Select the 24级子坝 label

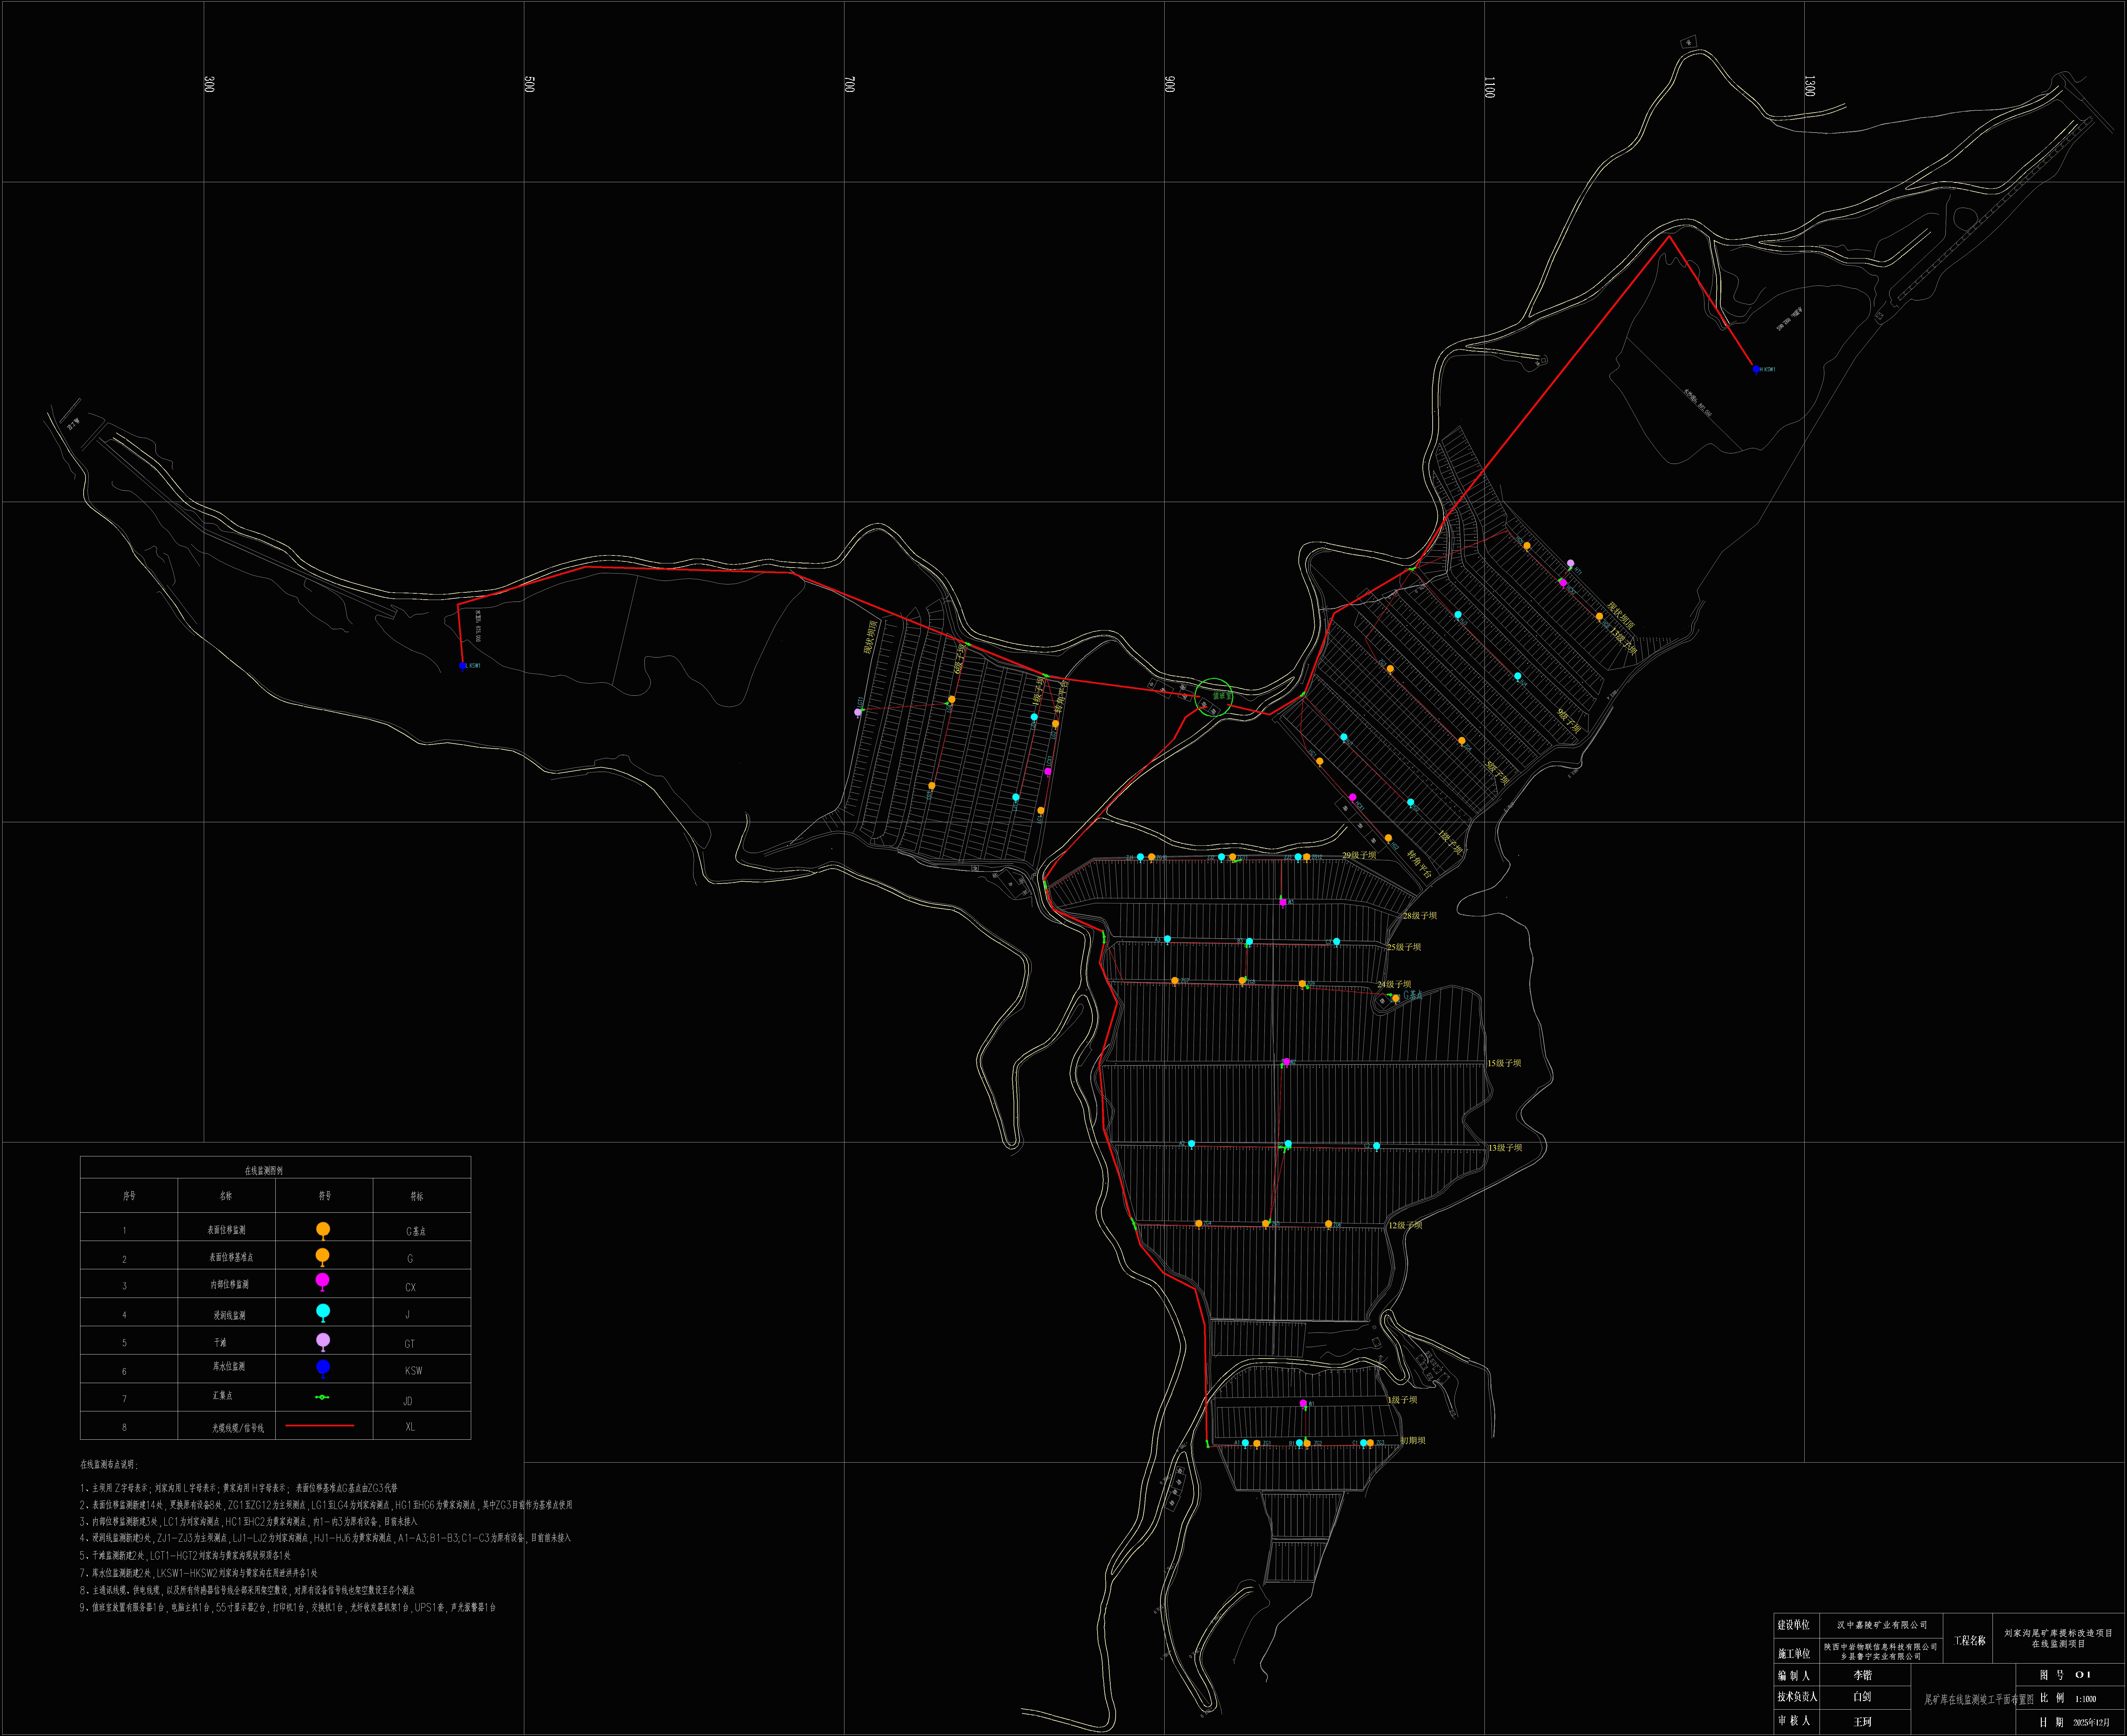pos(1394,985)
